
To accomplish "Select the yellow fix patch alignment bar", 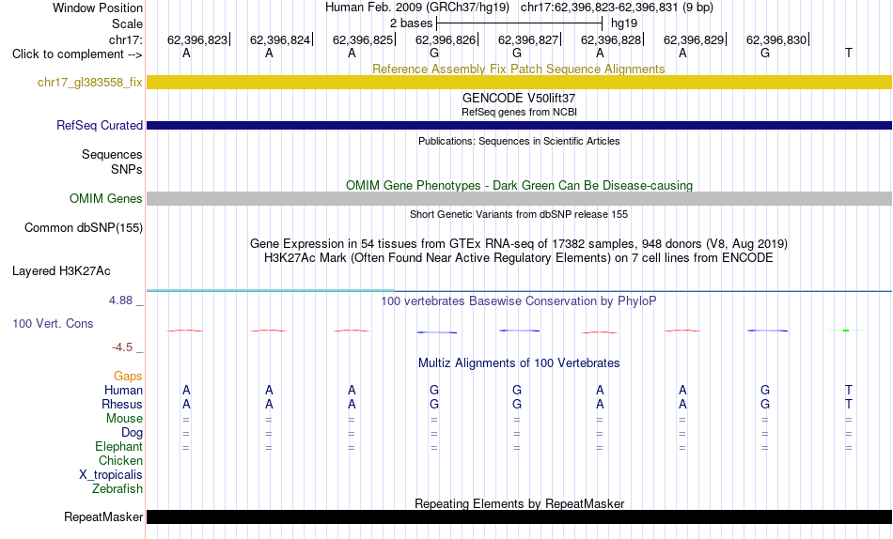I will (x=519, y=83).
